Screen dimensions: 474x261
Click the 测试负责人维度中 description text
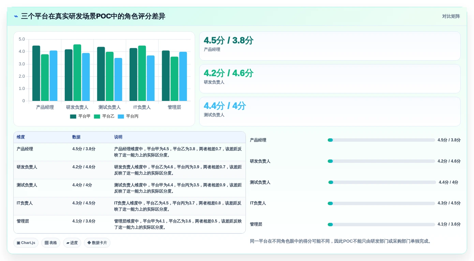pos(178,188)
